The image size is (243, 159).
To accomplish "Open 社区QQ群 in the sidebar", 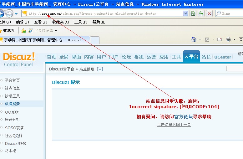I will click(x=13, y=136).
